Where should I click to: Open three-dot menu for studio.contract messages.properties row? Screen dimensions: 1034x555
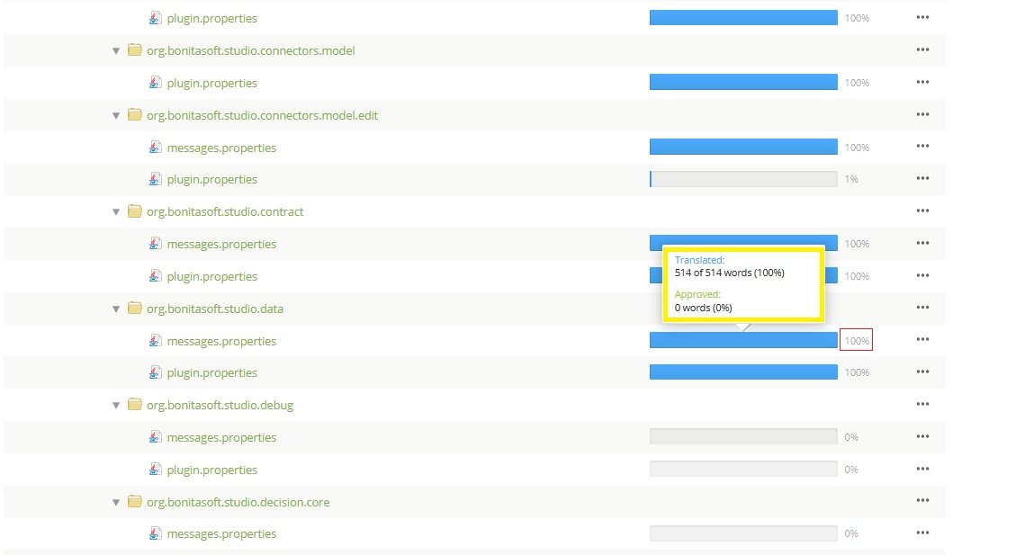pyautogui.click(x=922, y=243)
